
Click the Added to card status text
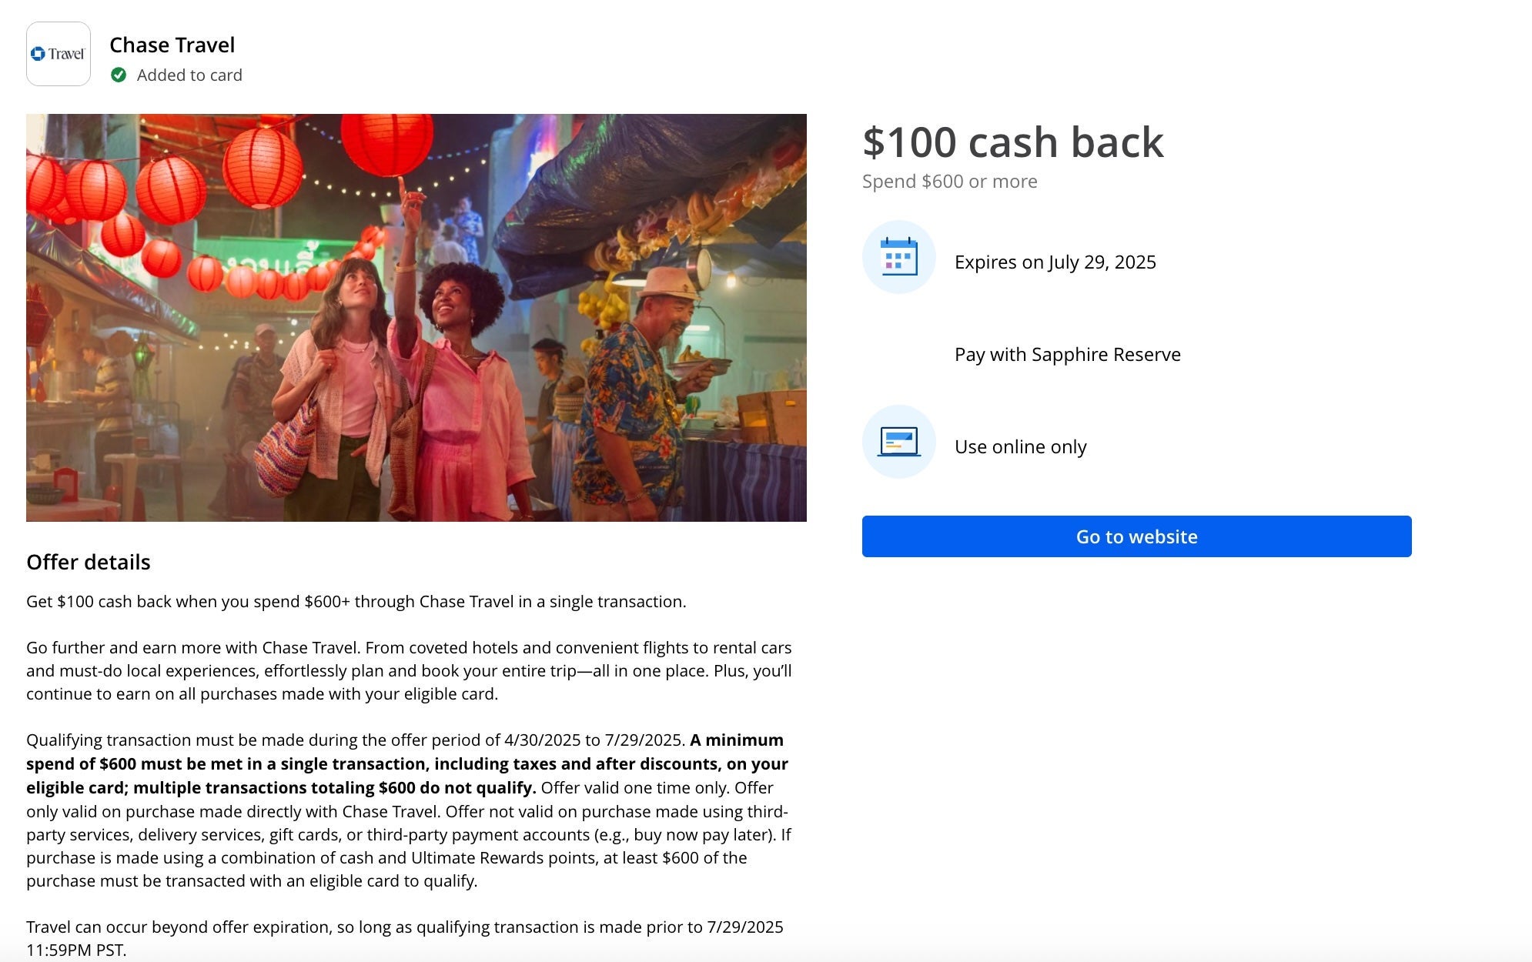(x=189, y=75)
